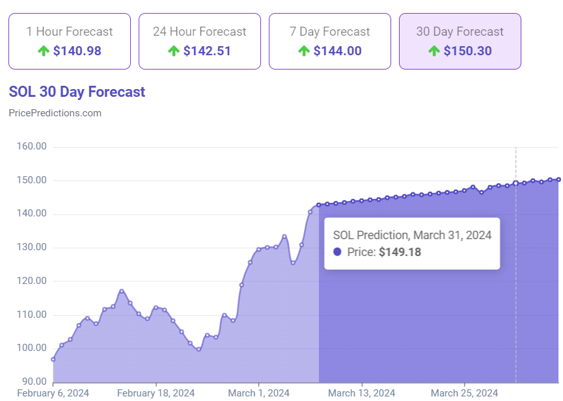Click the last data point at chart end
Screen dimensions: 563x401
point(558,179)
